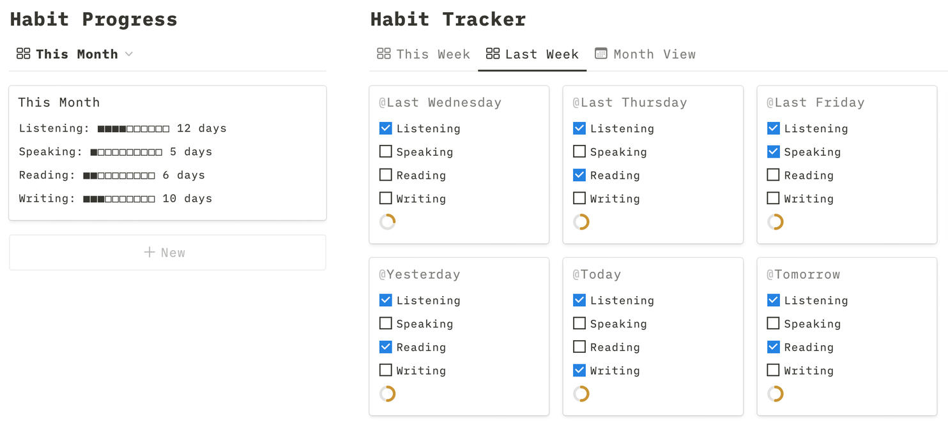Expand the This Month view dropdown chevron
The image size is (948, 432).
(129, 54)
